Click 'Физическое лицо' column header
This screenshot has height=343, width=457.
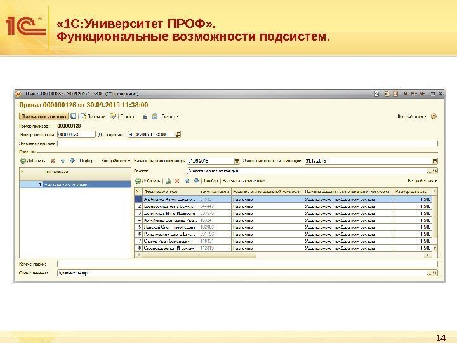click(x=171, y=192)
